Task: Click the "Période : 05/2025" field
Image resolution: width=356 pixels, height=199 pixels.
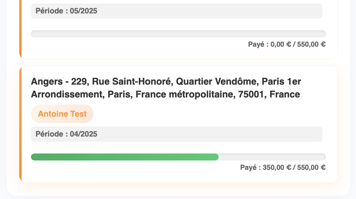Action: click(x=177, y=11)
